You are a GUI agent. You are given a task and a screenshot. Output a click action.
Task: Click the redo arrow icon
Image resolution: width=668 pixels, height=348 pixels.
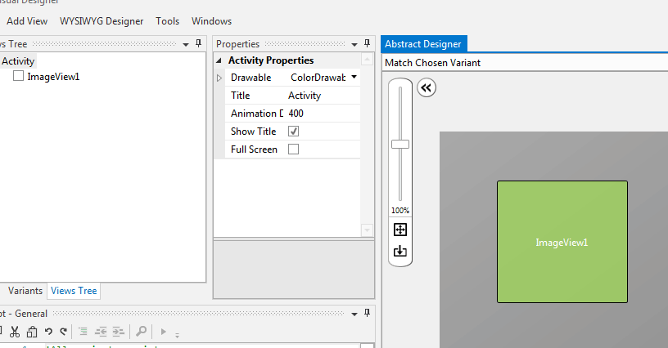pos(63,332)
